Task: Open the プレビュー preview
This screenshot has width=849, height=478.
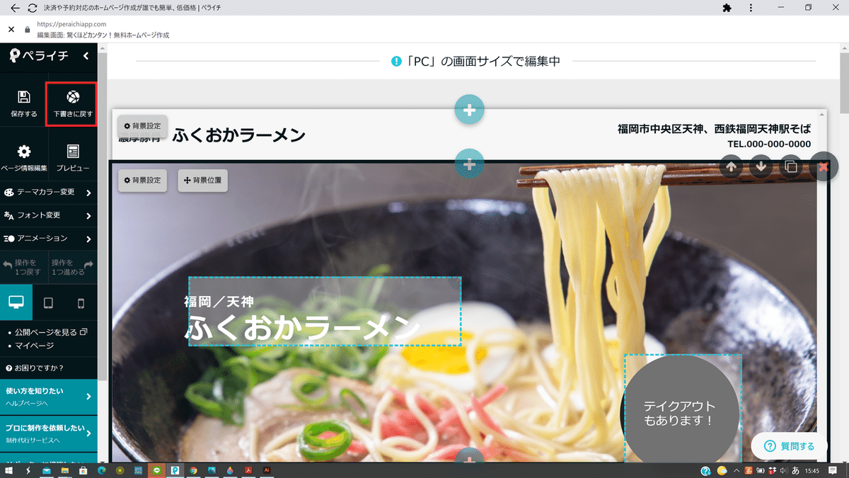Action: 72,158
